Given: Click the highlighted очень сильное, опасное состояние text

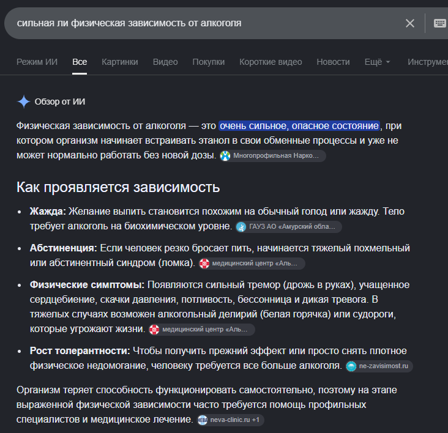Looking at the screenshot, I should point(299,126).
